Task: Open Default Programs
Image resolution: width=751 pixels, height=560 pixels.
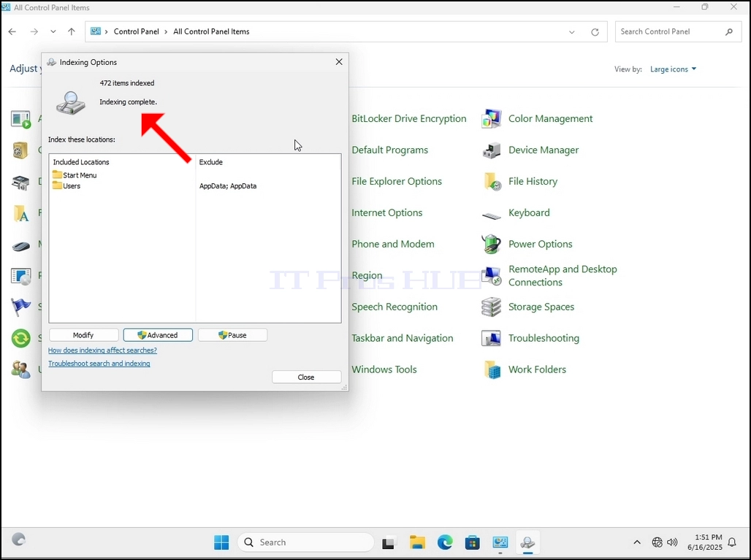Action: tap(390, 150)
